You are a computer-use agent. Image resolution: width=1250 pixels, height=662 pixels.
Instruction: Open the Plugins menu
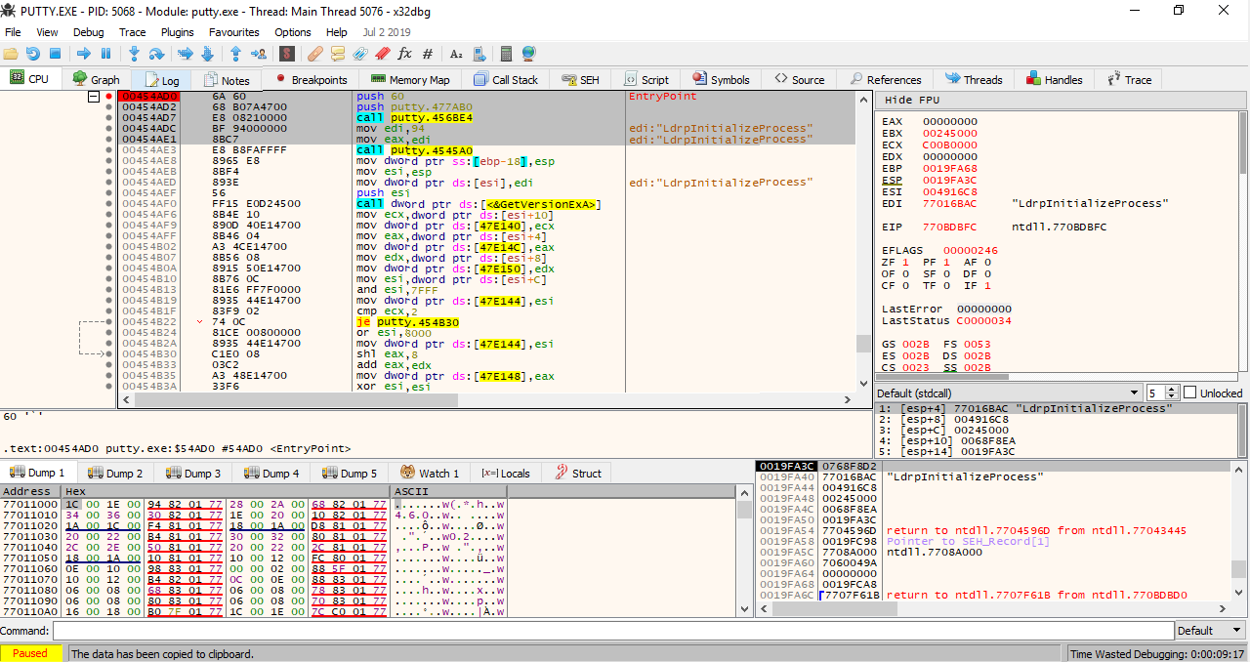pos(177,32)
